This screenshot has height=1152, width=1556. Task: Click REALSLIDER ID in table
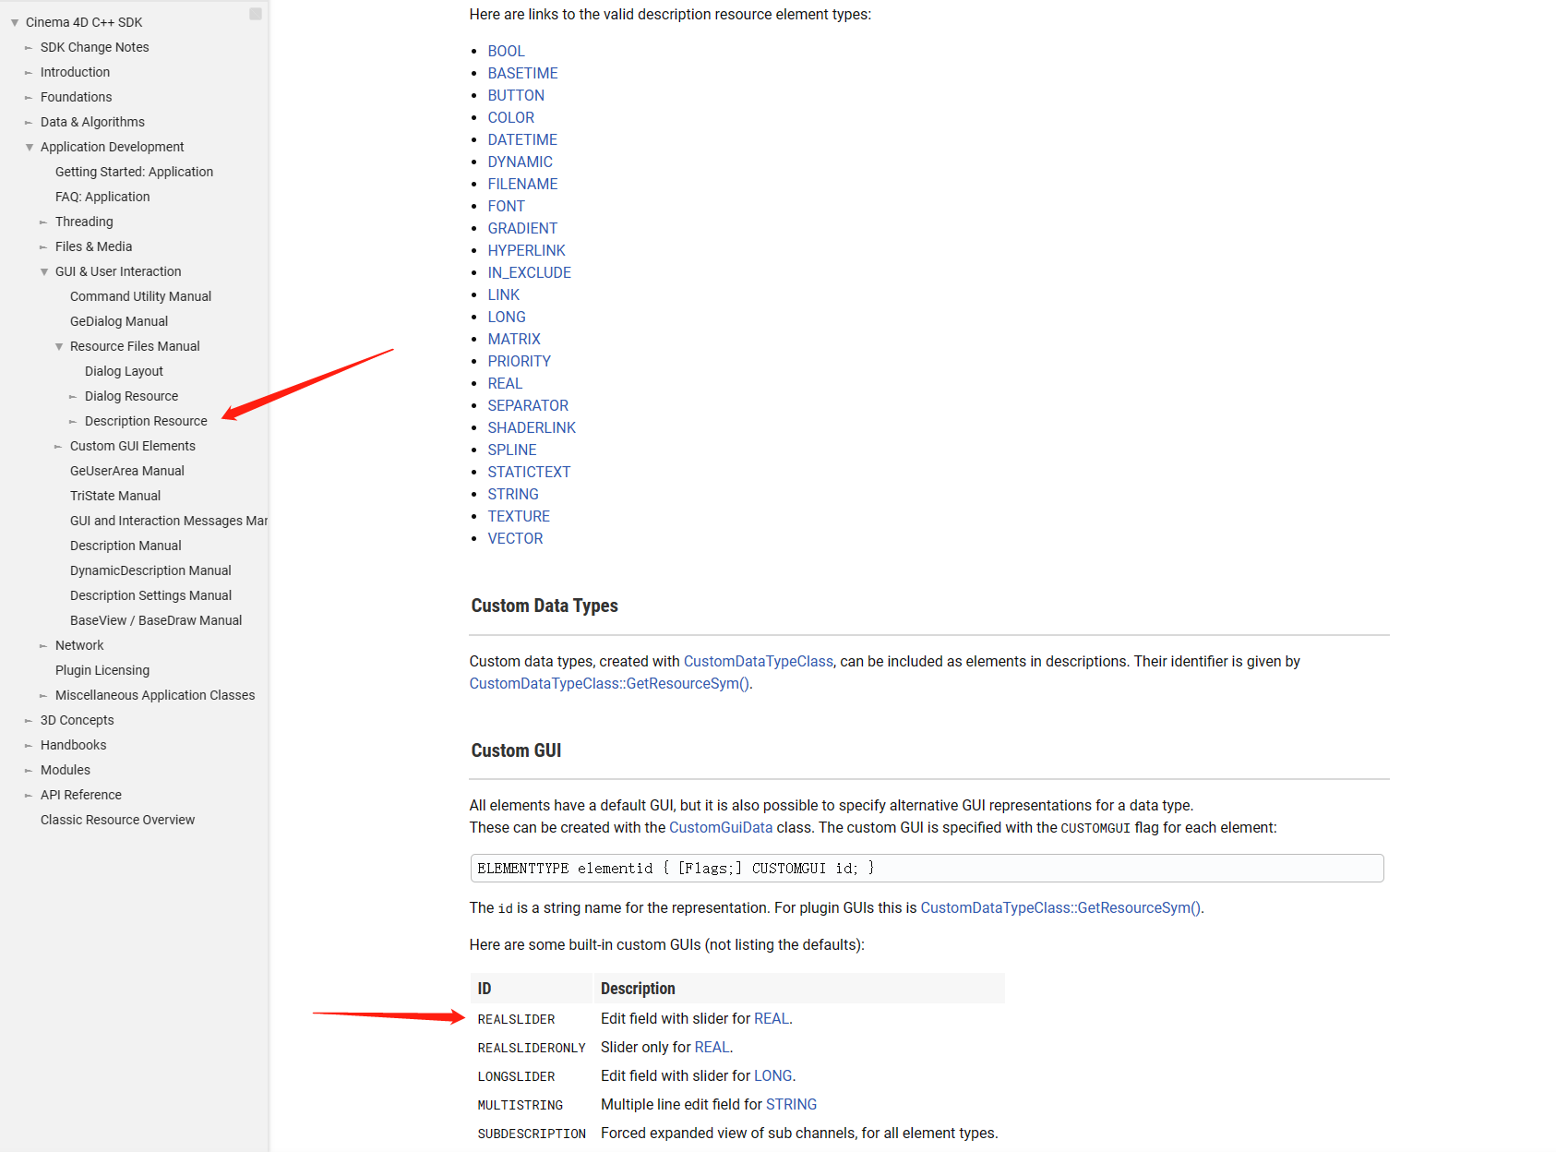coord(516,1019)
